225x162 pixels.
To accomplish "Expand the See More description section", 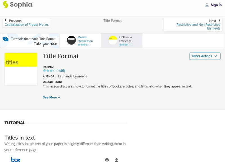I will click(51, 97).
